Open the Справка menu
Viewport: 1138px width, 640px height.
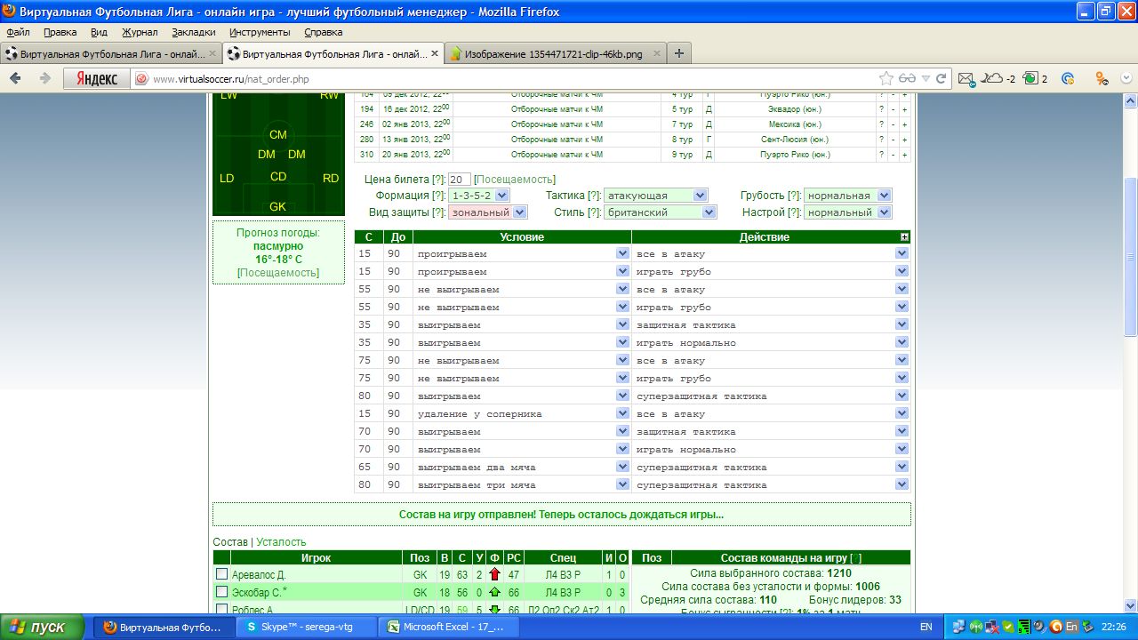[x=323, y=32]
